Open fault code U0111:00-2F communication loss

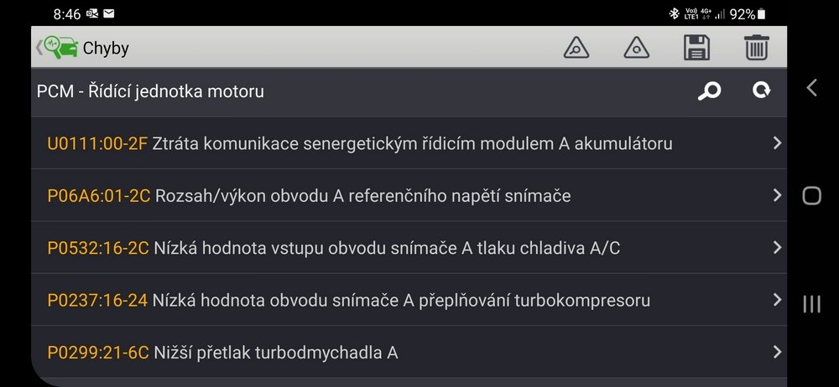pos(360,143)
